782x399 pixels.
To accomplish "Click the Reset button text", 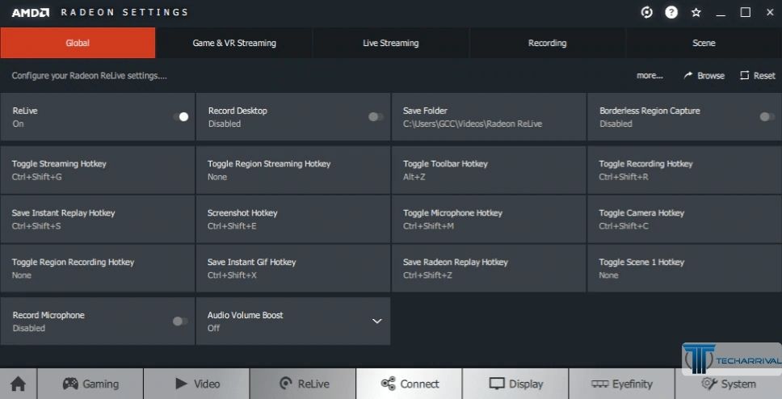I will click(x=764, y=76).
